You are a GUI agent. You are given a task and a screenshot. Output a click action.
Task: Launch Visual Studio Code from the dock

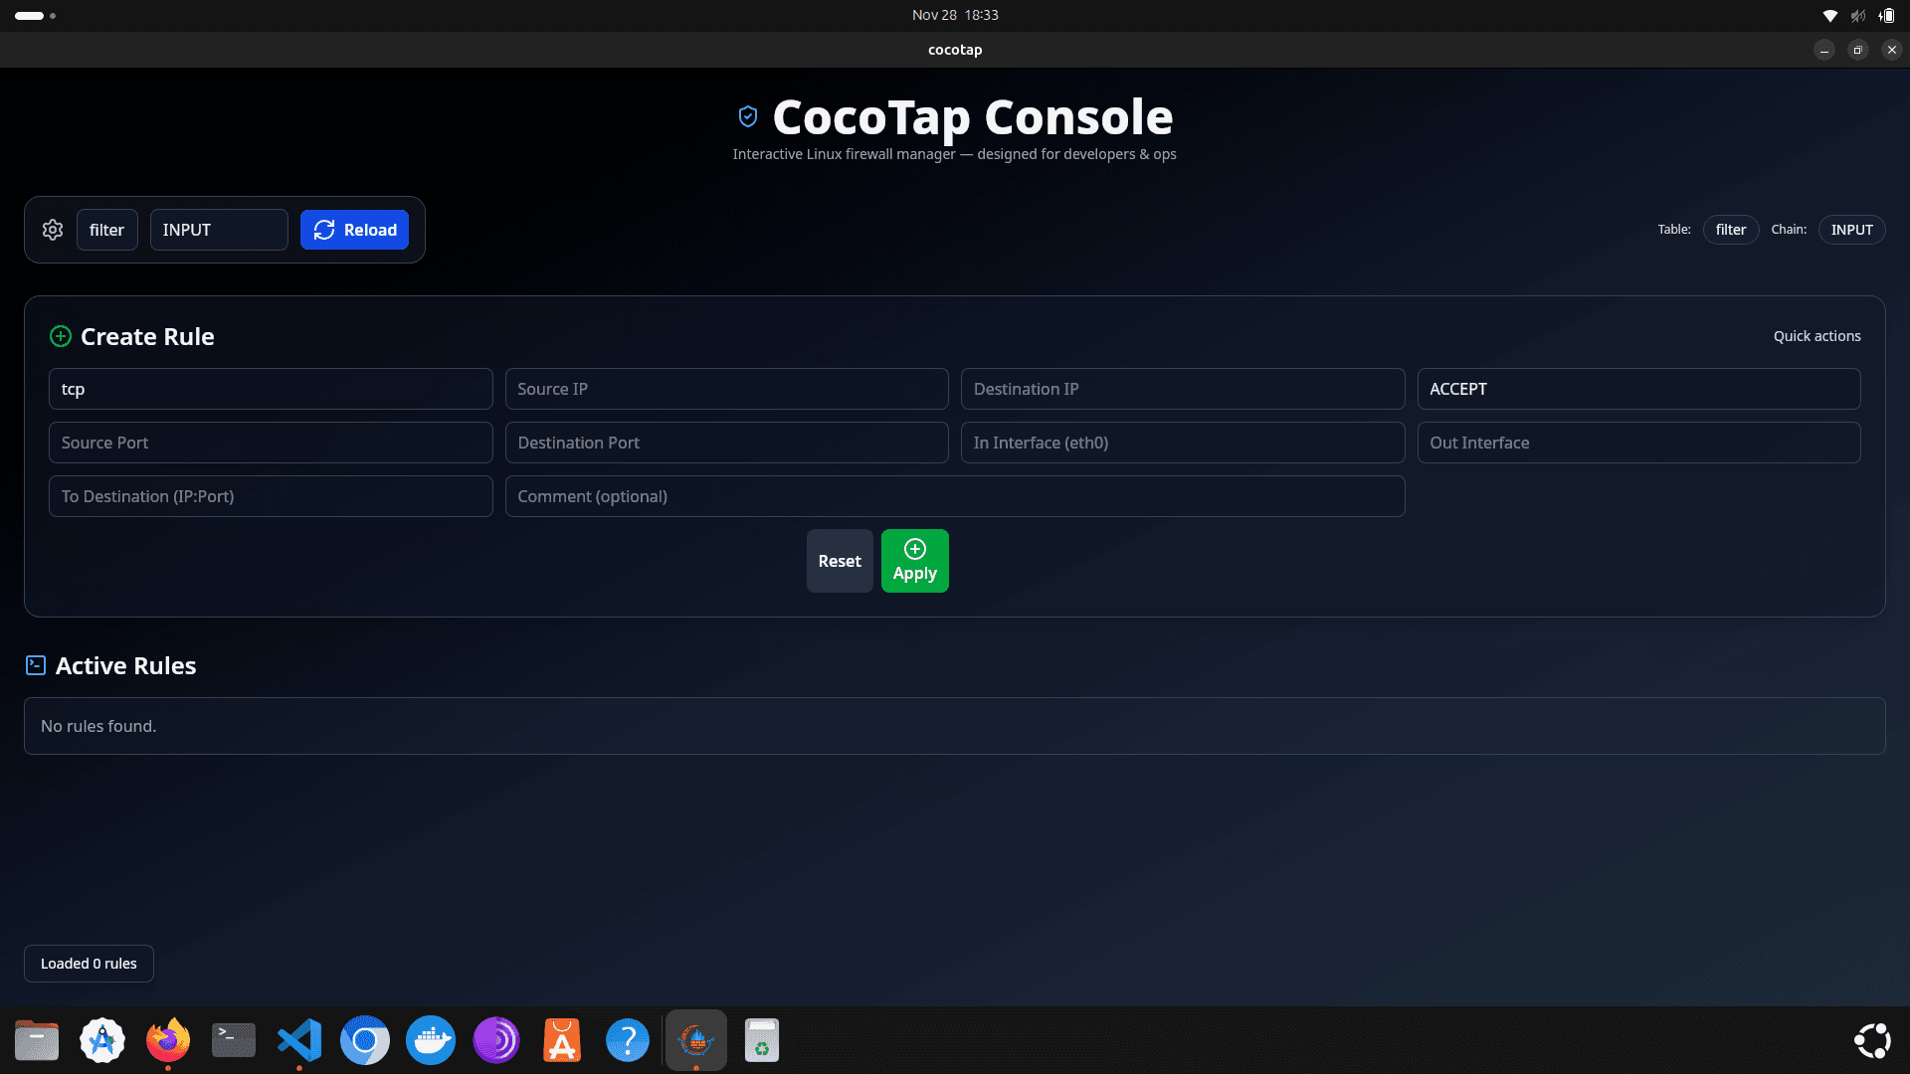tap(299, 1040)
